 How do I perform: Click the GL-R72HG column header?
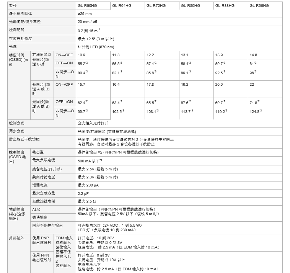point(156,5)
